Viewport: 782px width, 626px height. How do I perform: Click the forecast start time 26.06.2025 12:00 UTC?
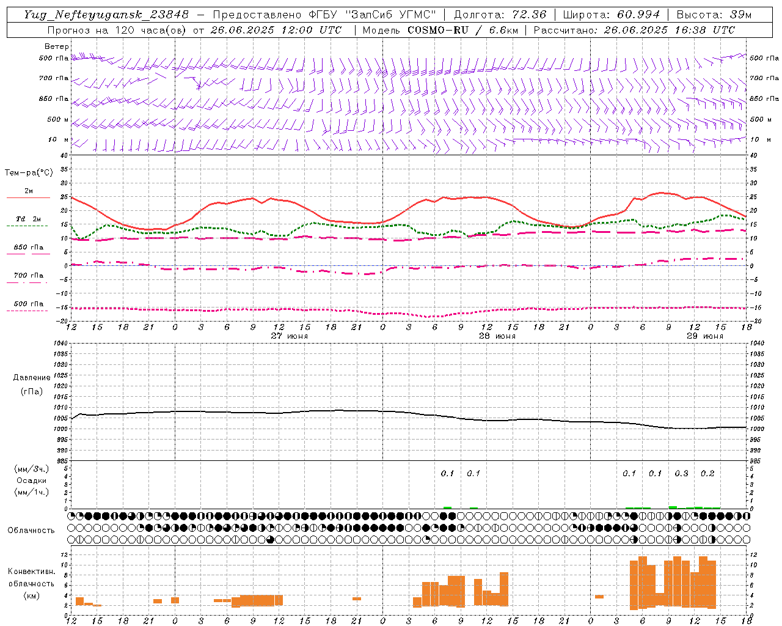point(276,30)
